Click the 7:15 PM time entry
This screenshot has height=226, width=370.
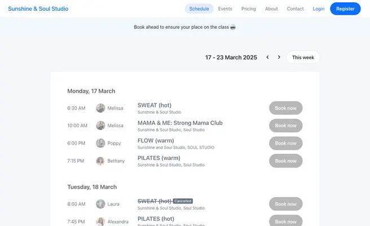click(x=76, y=161)
